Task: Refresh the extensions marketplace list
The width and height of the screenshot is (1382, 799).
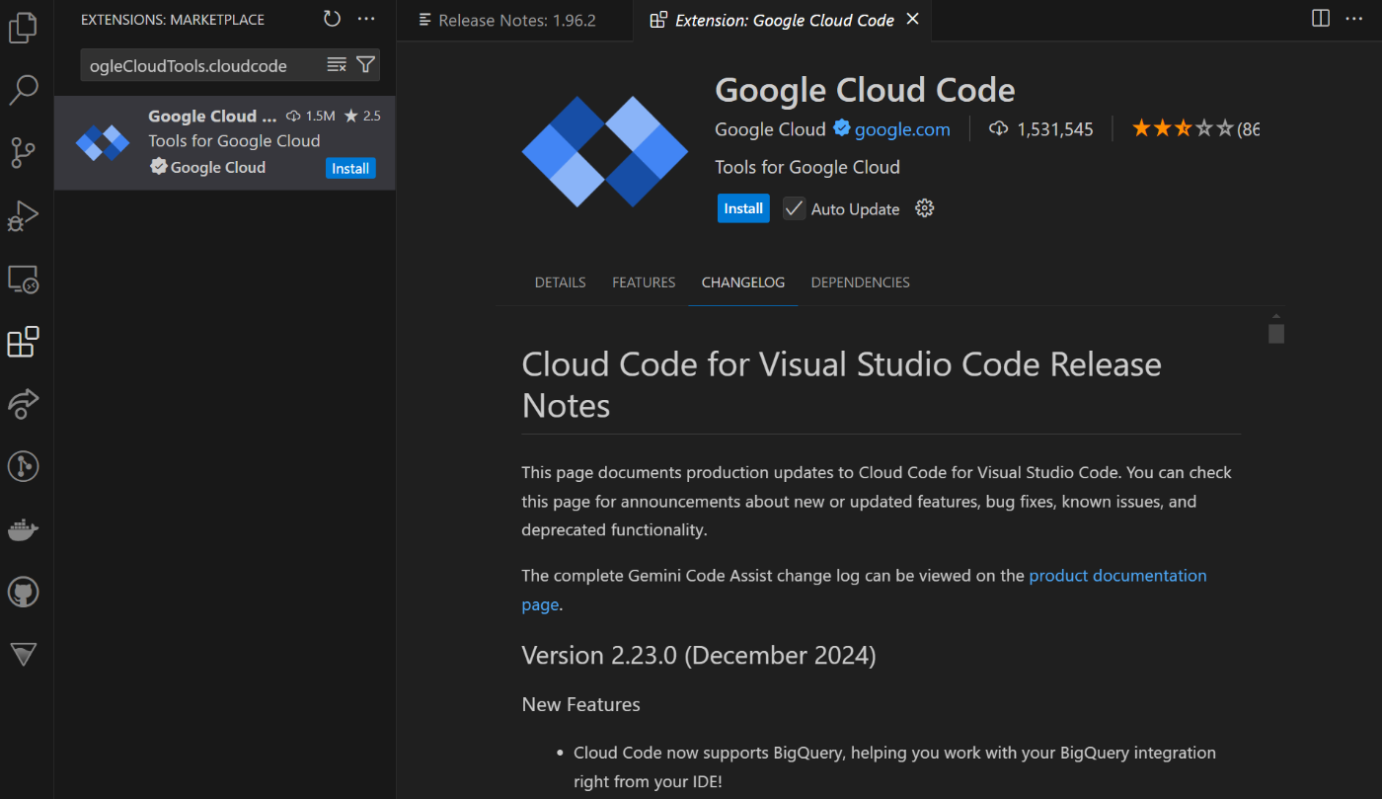Action: (x=331, y=18)
